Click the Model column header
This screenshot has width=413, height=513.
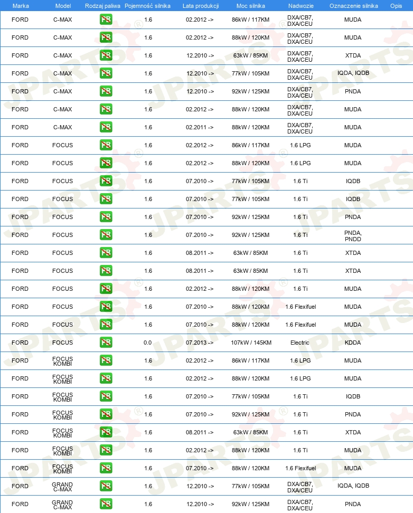63,6
